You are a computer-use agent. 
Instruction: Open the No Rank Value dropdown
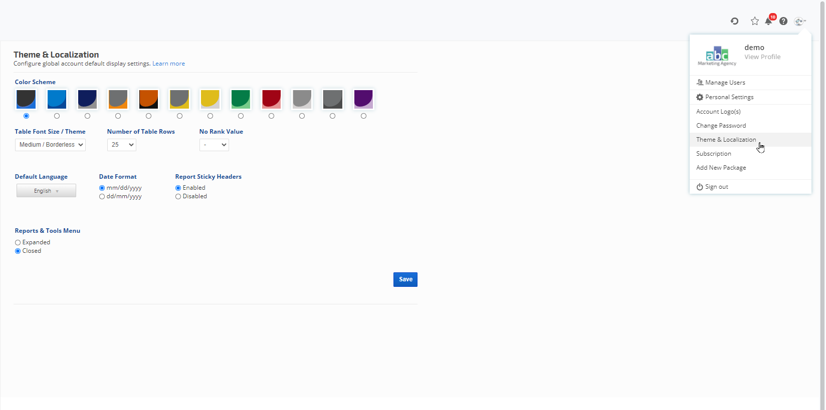tap(214, 145)
